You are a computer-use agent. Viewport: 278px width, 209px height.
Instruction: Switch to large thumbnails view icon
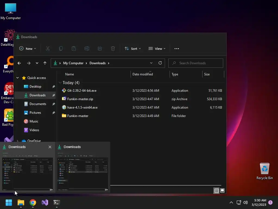[222, 191]
